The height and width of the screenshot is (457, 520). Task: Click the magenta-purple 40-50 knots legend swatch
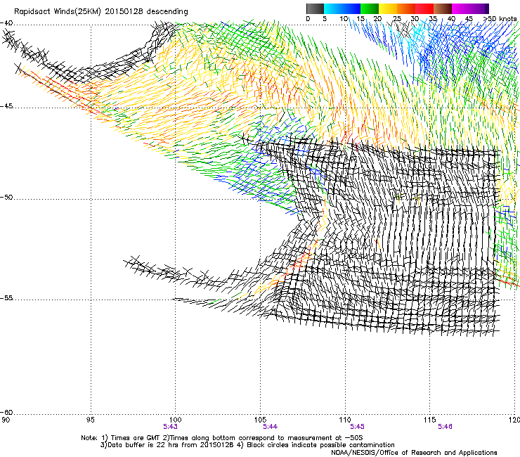tap(470, 8)
